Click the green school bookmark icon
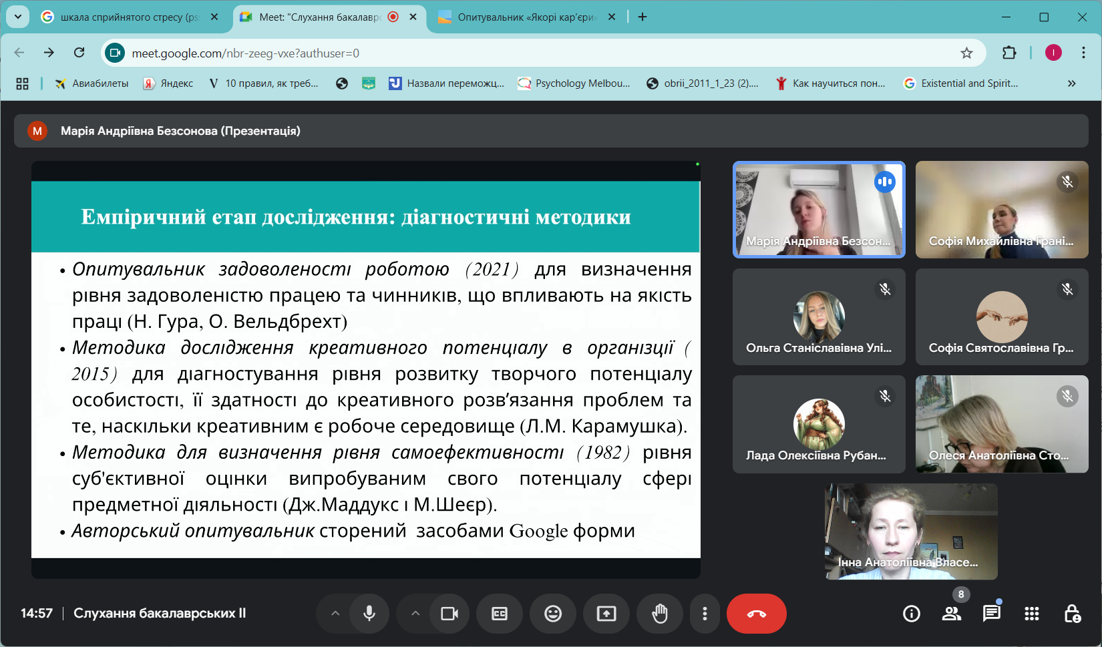This screenshot has width=1102, height=647. 369,83
